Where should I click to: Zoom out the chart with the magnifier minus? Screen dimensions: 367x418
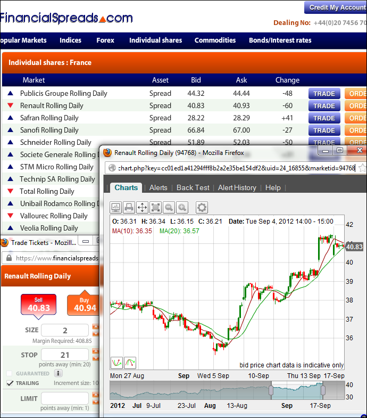coord(169,207)
